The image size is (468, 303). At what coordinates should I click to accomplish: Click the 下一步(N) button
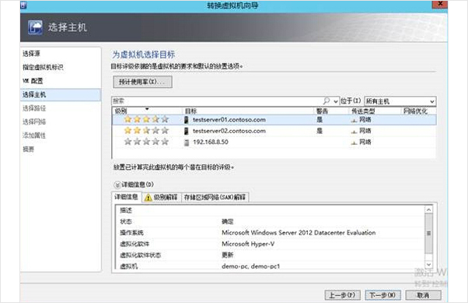tap(382, 295)
